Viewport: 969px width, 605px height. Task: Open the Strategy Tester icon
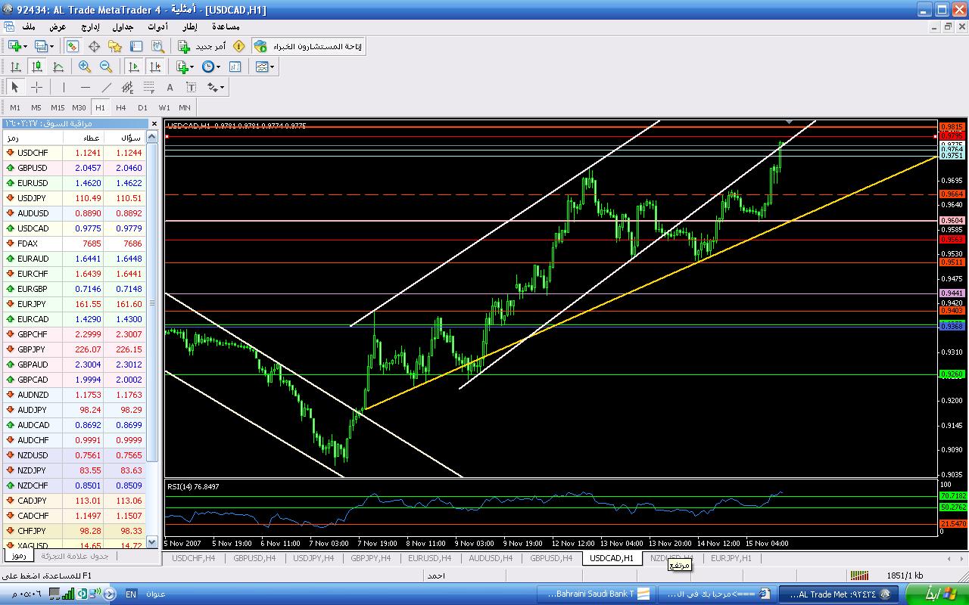click(156, 46)
